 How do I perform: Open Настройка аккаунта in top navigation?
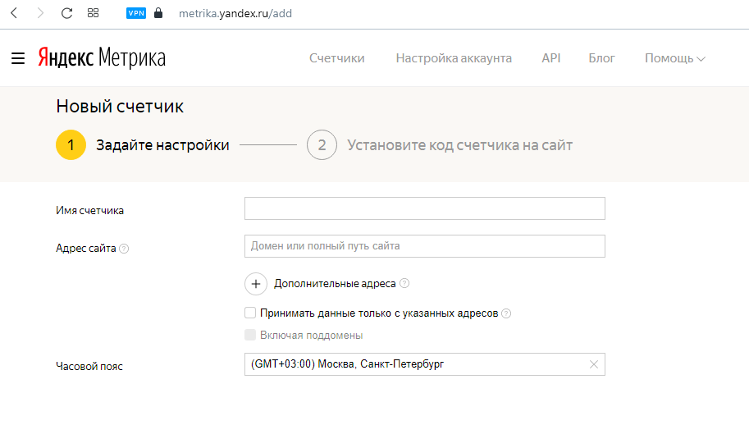pos(454,58)
